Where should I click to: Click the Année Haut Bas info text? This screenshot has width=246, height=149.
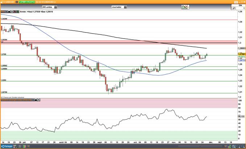click(x=36, y=12)
